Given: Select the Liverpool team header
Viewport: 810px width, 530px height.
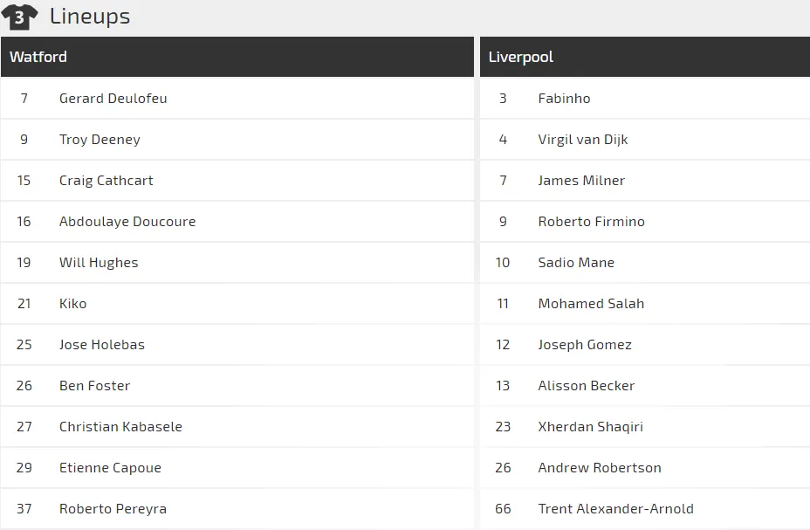Looking at the screenshot, I should point(645,57).
